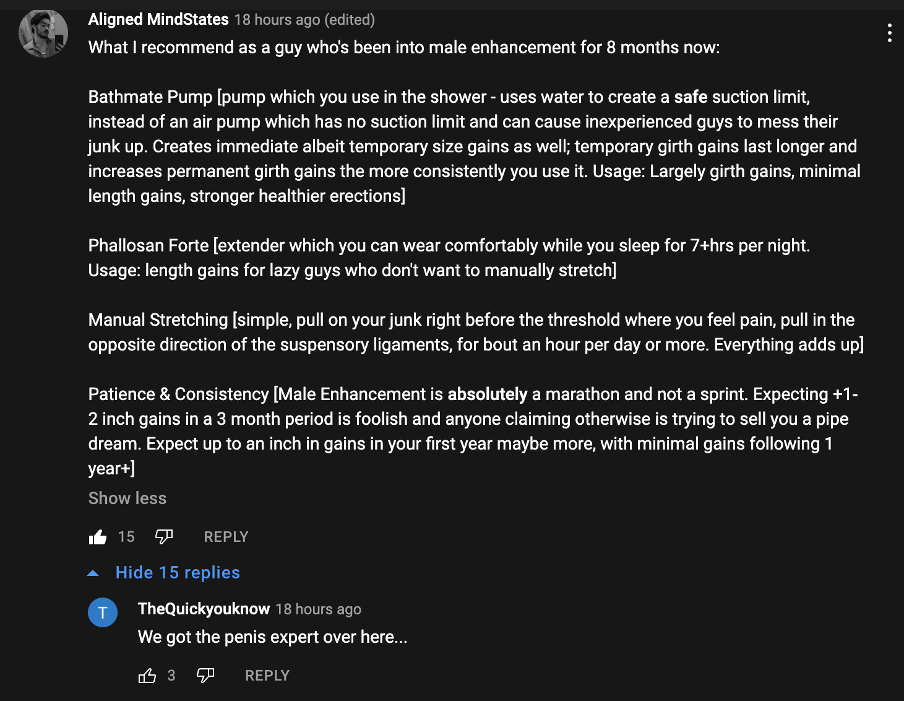Open the three-dot comment options menu
The width and height of the screenshot is (904, 701).
pyautogui.click(x=889, y=33)
